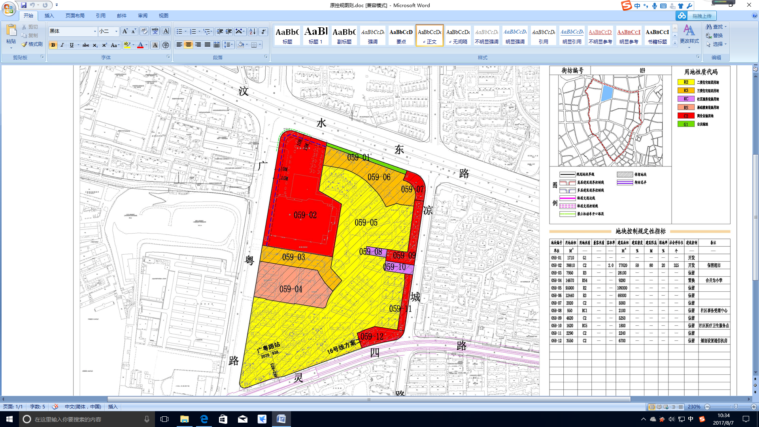This screenshot has width=759, height=427.
Task: Toggle Italic formatting
Action: click(x=62, y=45)
